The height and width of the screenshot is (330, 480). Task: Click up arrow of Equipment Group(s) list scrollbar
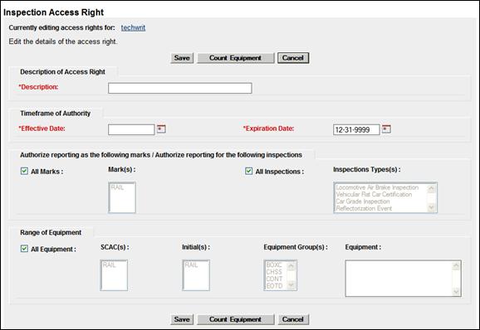pos(291,266)
